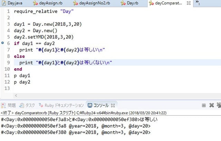Click the first console output line
Viewport: 221px width, 141px height.
click(x=79, y=119)
